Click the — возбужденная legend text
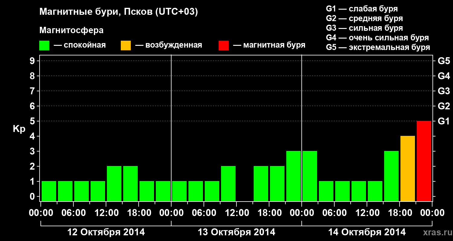 169,45
